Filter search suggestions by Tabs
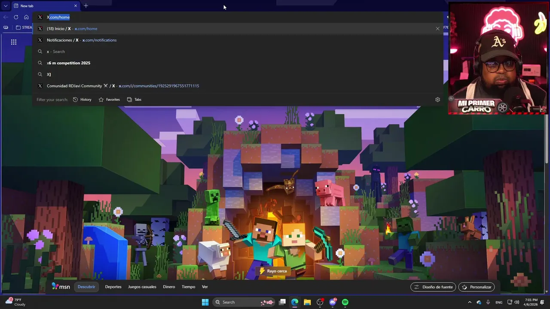The height and width of the screenshot is (309, 550). pyautogui.click(x=134, y=100)
